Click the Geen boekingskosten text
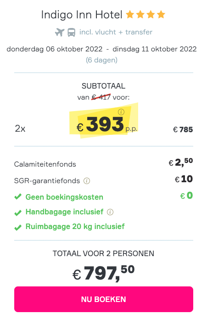The image size is (207, 319). (64, 197)
